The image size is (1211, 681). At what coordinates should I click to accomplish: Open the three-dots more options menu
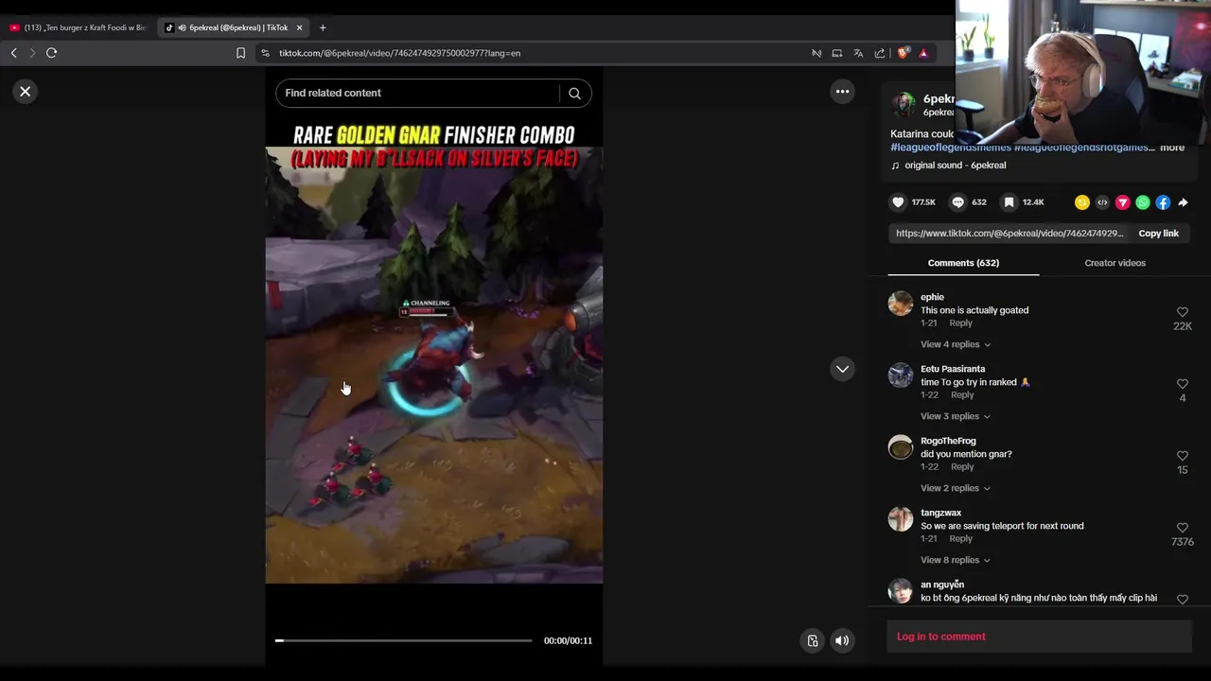[842, 92]
